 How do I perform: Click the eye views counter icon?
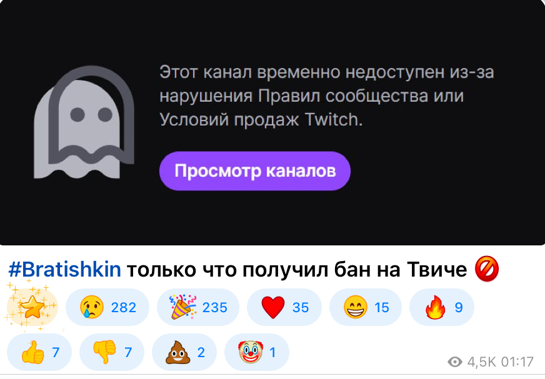[x=455, y=362]
